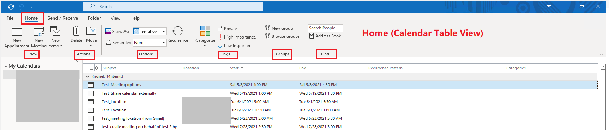Open the Categorize color menu
The image size is (609, 130).
pyautogui.click(x=205, y=36)
